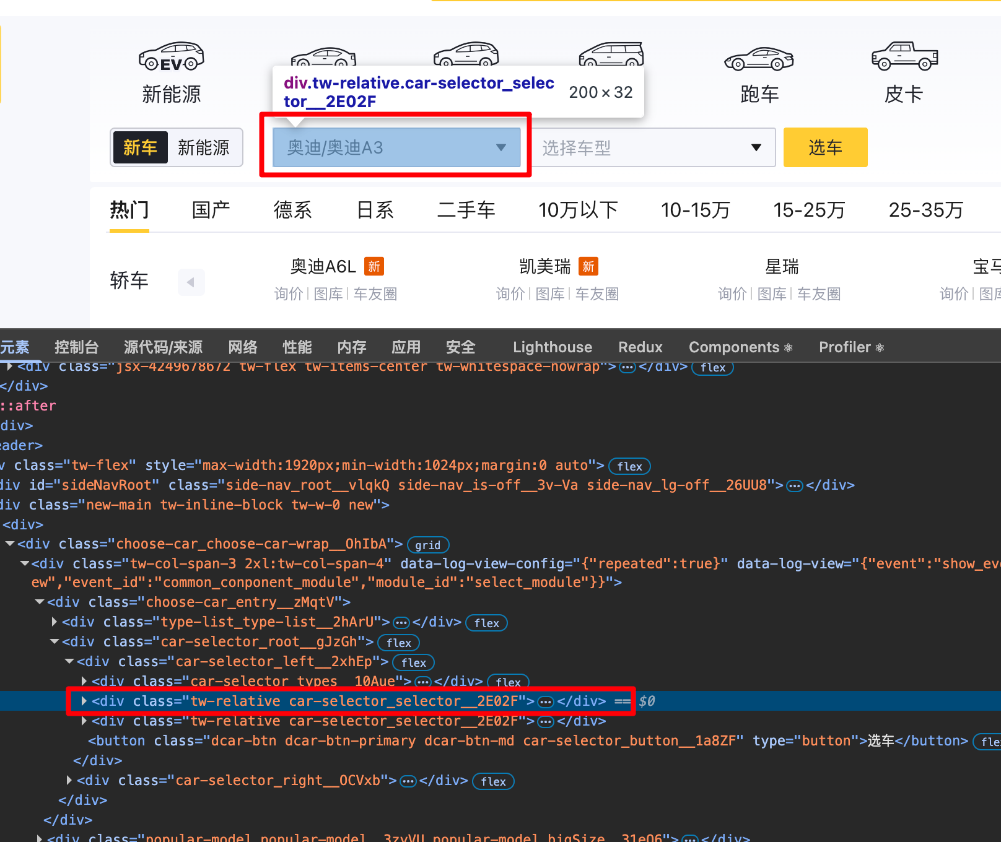Expand the ellipsis in the car-selector_types row
The width and height of the screenshot is (1001, 842).
(423, 682)
